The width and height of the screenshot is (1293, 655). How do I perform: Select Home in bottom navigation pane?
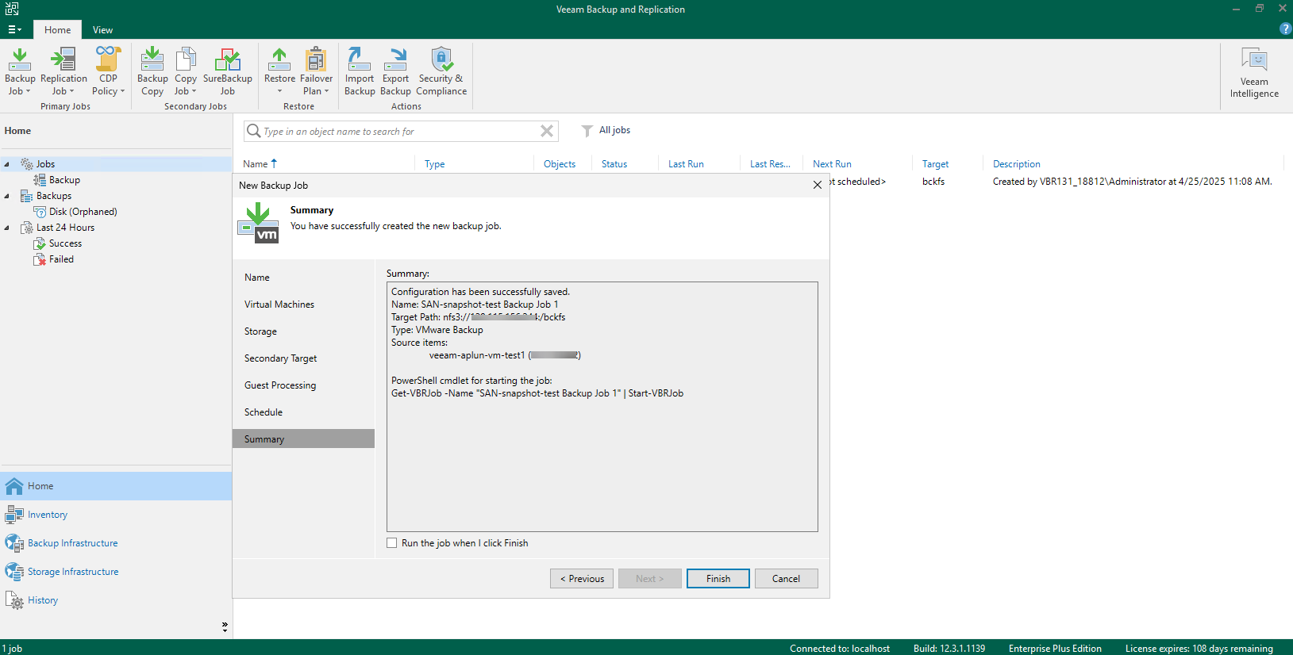(116, 486)
